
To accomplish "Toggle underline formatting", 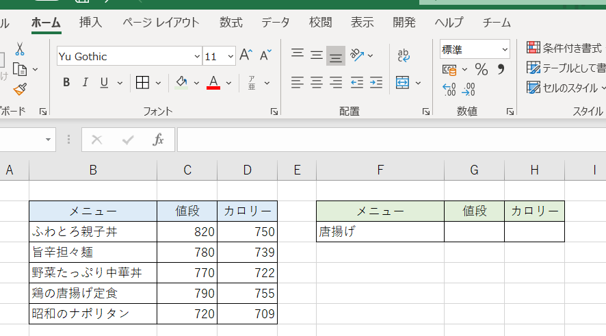I will [x=104, y=82].
